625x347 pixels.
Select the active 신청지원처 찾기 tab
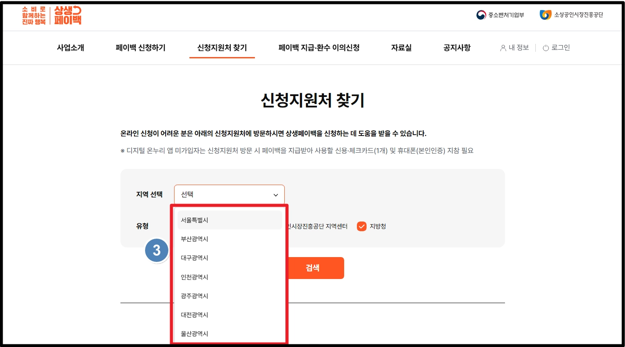pyautogui.click(x=222, y=47)
